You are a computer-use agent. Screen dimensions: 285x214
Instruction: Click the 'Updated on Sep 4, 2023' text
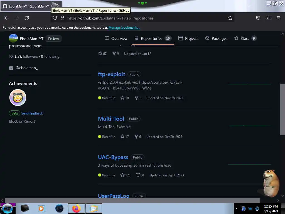167,175
